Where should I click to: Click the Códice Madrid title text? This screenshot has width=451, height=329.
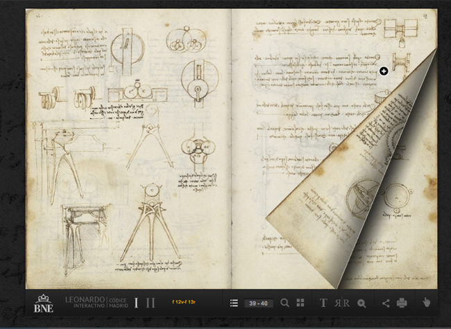click(x=118, y=303)
